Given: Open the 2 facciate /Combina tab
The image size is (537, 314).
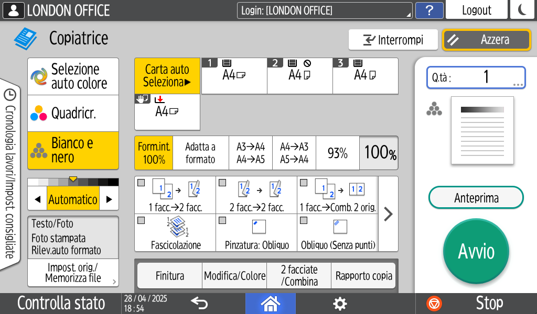Looking at the screenshot, I should pos(299,275).
